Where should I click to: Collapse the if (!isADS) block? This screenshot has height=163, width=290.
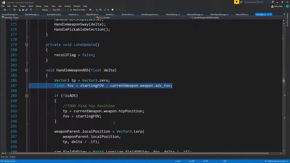(27, 96)
